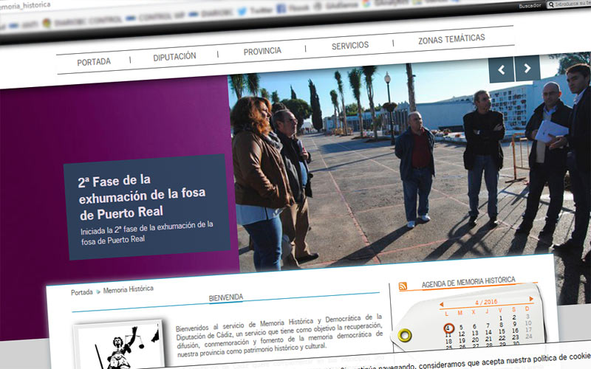
Task: Click the Portada breadcrumb link
Action: pos(82,292)
